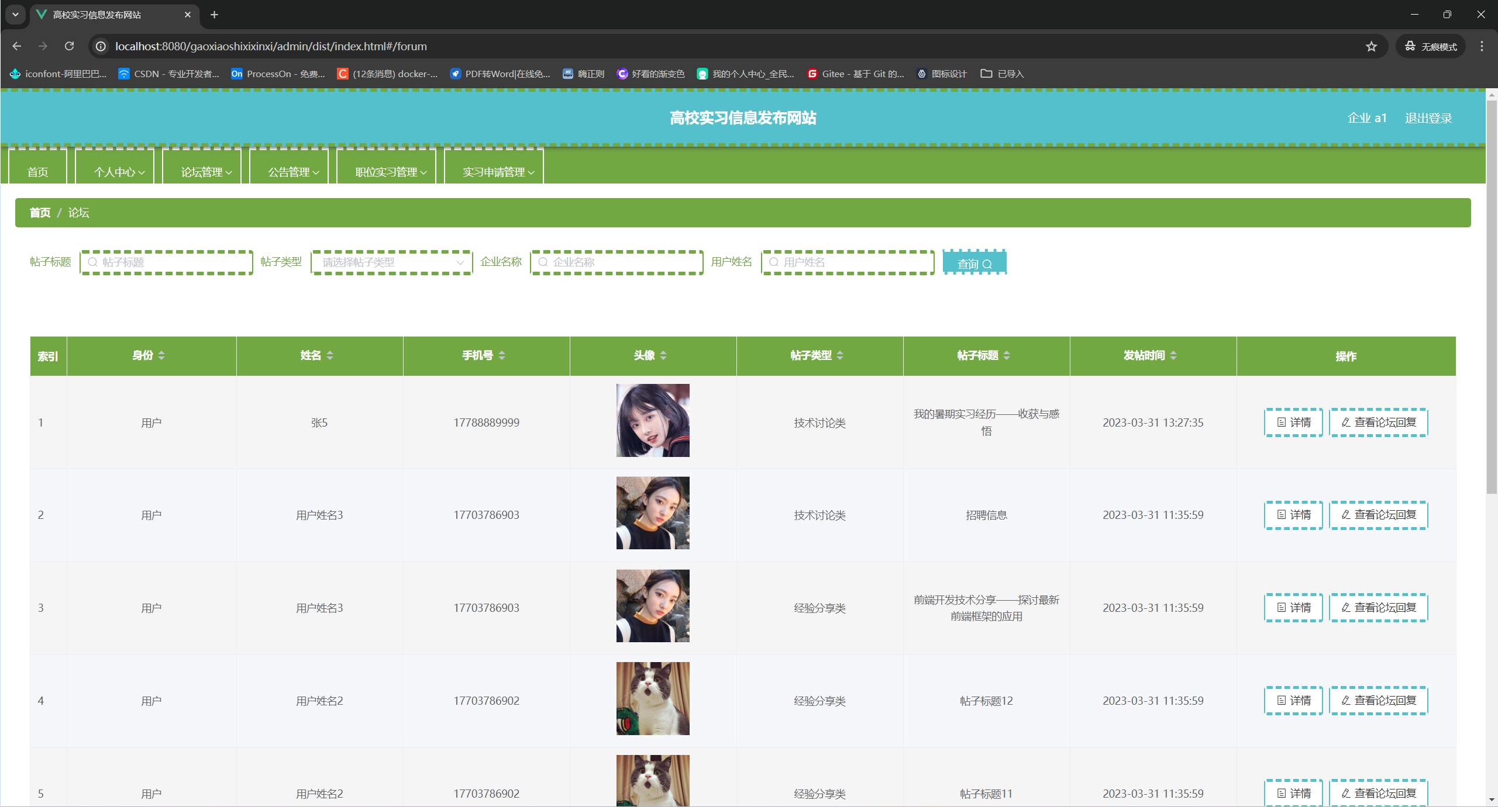Click the site info icon in address bar
The height and width of the screenshot is (807, 1498).
click(101, 46)
